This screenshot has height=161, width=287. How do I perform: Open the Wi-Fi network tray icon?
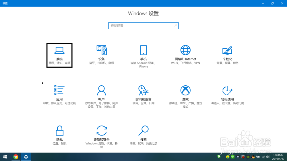tap(263, 157)
